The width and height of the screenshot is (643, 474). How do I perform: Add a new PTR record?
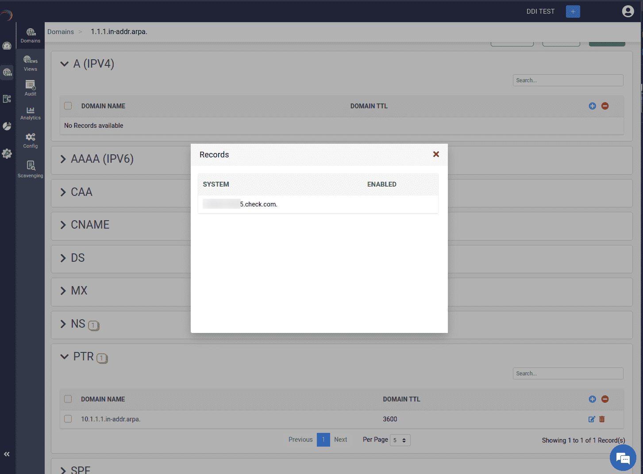(x=592, y=399)
